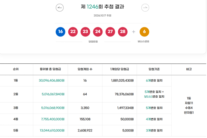Click winner count 16 in 1등 row

click(85, 81)
